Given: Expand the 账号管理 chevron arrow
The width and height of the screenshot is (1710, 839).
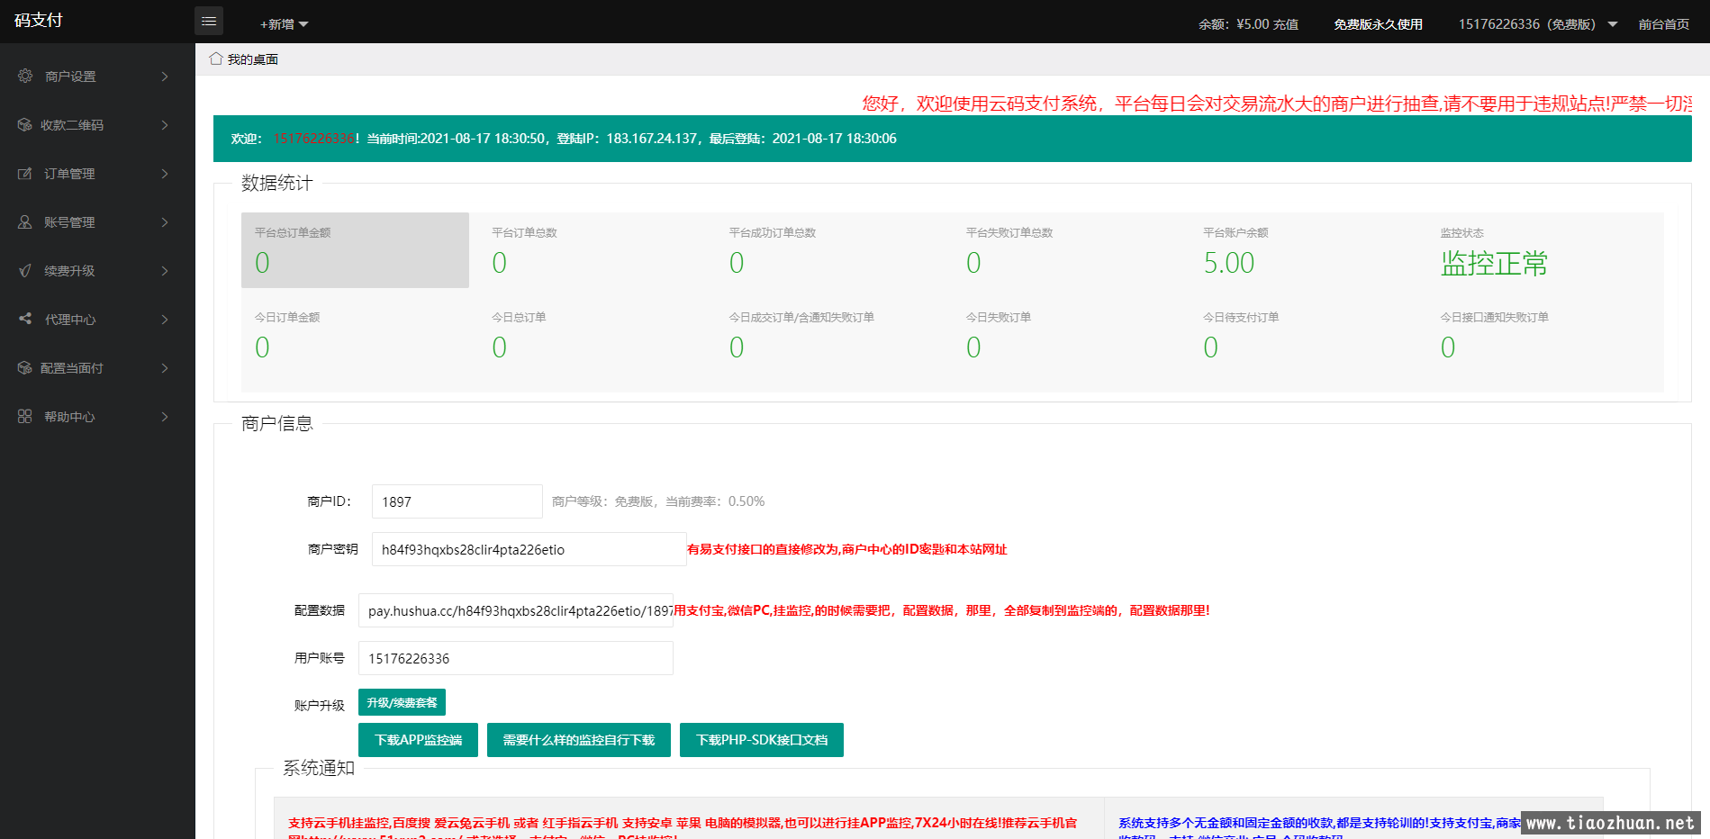Looking at the screenshot, I should [165, 222].
